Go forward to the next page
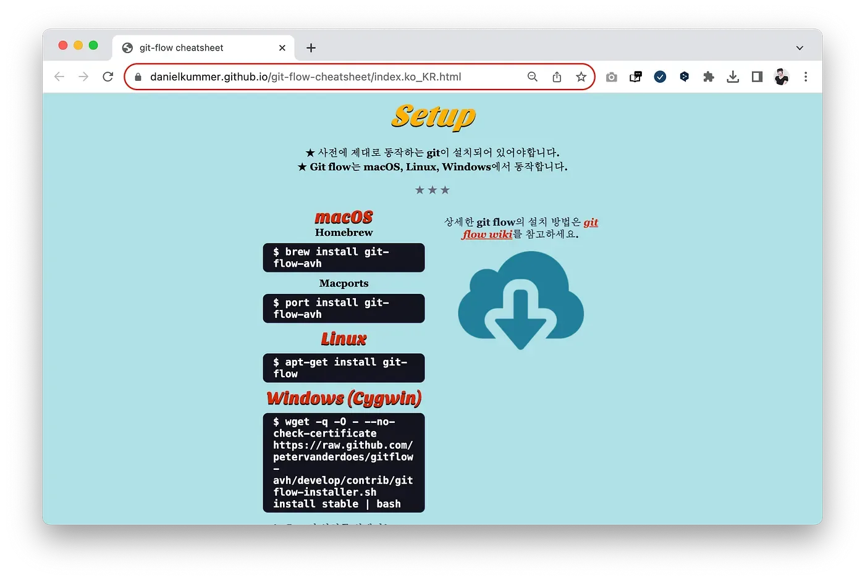The width and height of the screenshot is (865, 581). pyautogui.click(x=83, y=77)
